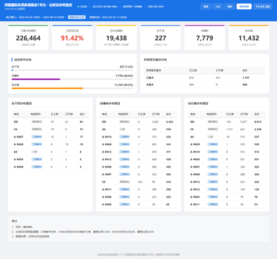The image size is (277, 259).
Task: Click the 11,432 (58.8%) bar label
Action: point(124,85)
